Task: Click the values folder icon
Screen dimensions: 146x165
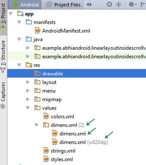Action: coord(37,108)
